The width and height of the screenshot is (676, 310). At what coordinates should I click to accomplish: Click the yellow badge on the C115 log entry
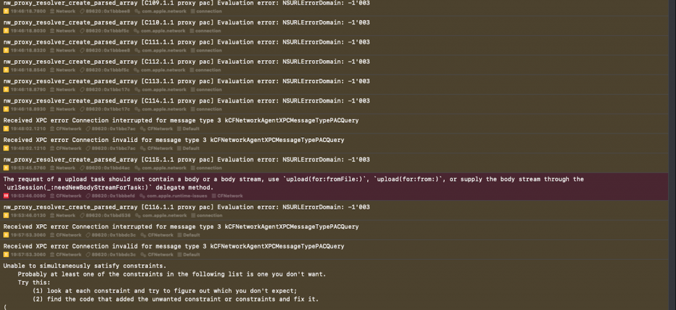coord(6,168)
